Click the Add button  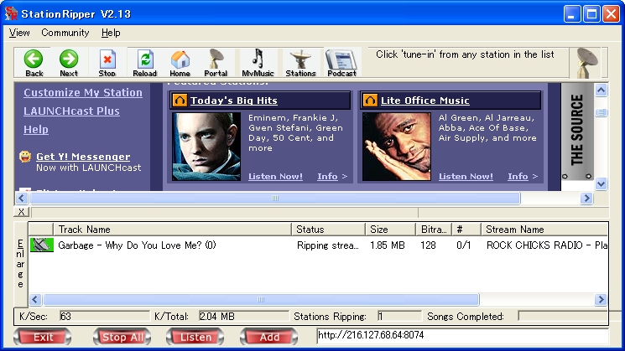[269, 338]
